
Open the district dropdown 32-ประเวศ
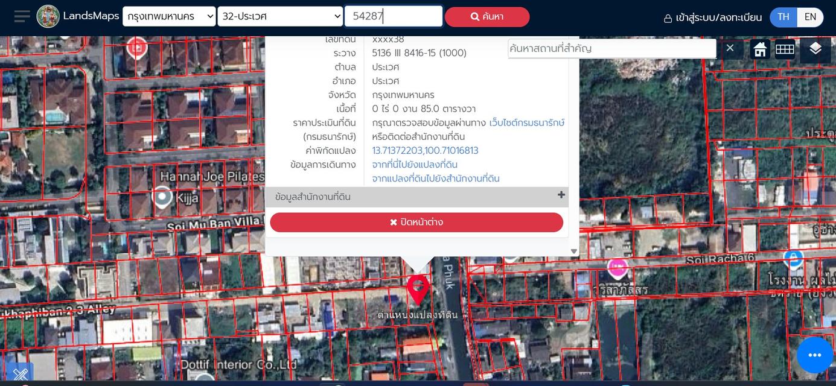[281, 16]
